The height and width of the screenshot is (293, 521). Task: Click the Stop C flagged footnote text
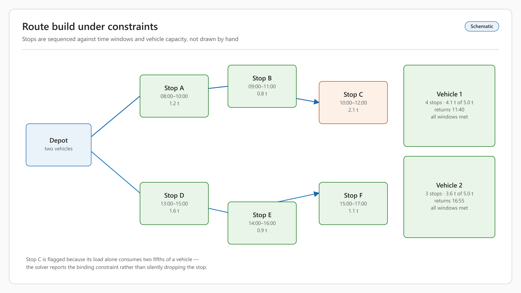pos(117,263)
